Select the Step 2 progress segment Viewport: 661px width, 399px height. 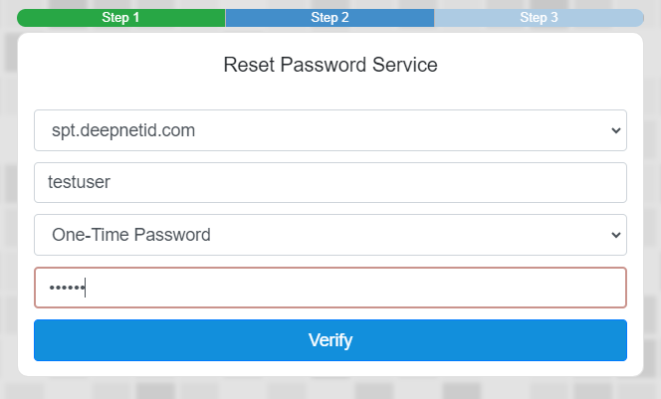click(x=330, y=18)
